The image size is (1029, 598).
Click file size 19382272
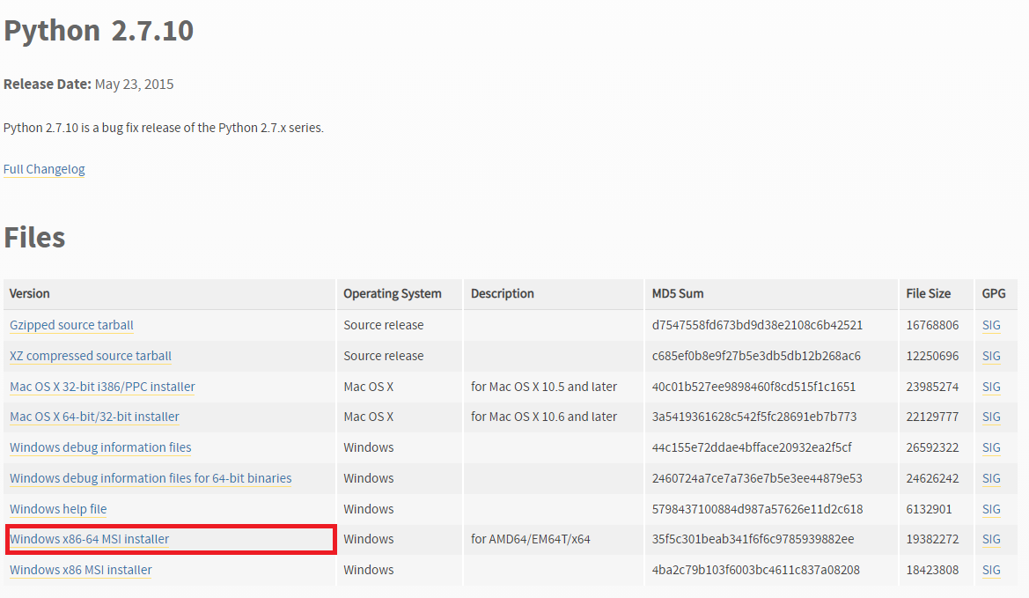pos(932,539)
